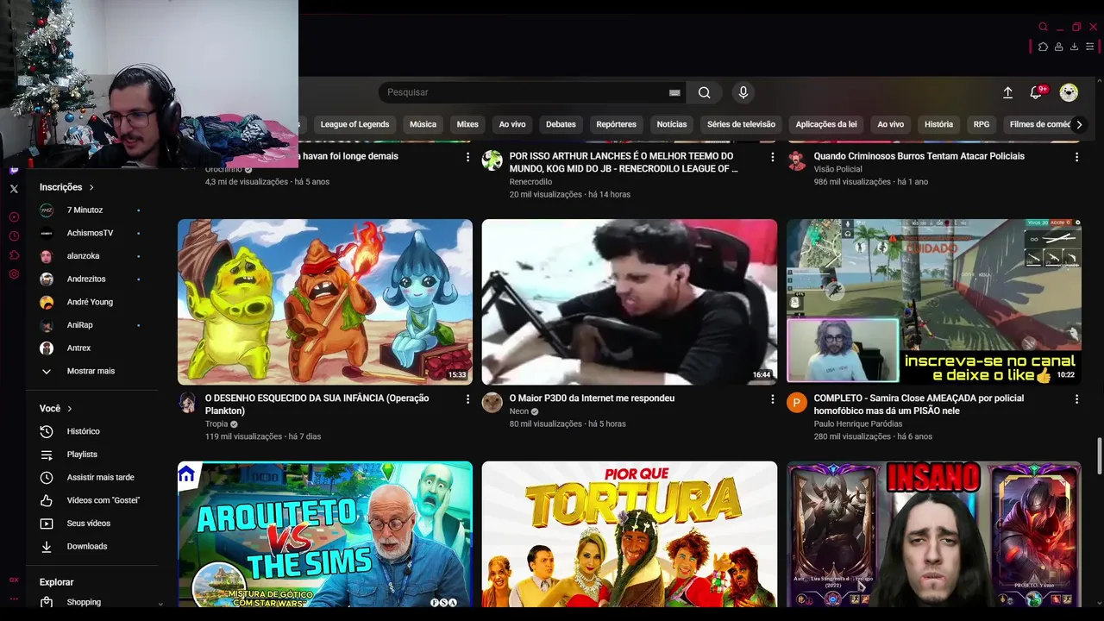
Task: Select Música category chip
Action: [423, 124]
